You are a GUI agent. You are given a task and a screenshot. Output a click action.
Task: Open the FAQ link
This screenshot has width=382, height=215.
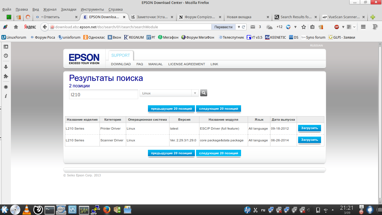(140, 64)
